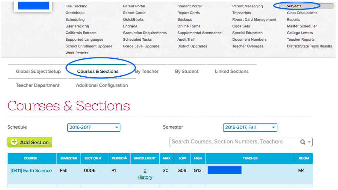The height and width of the screenshot is (190, 338).
Task: Click the Add Section button
Action: [x=30, y=142]
